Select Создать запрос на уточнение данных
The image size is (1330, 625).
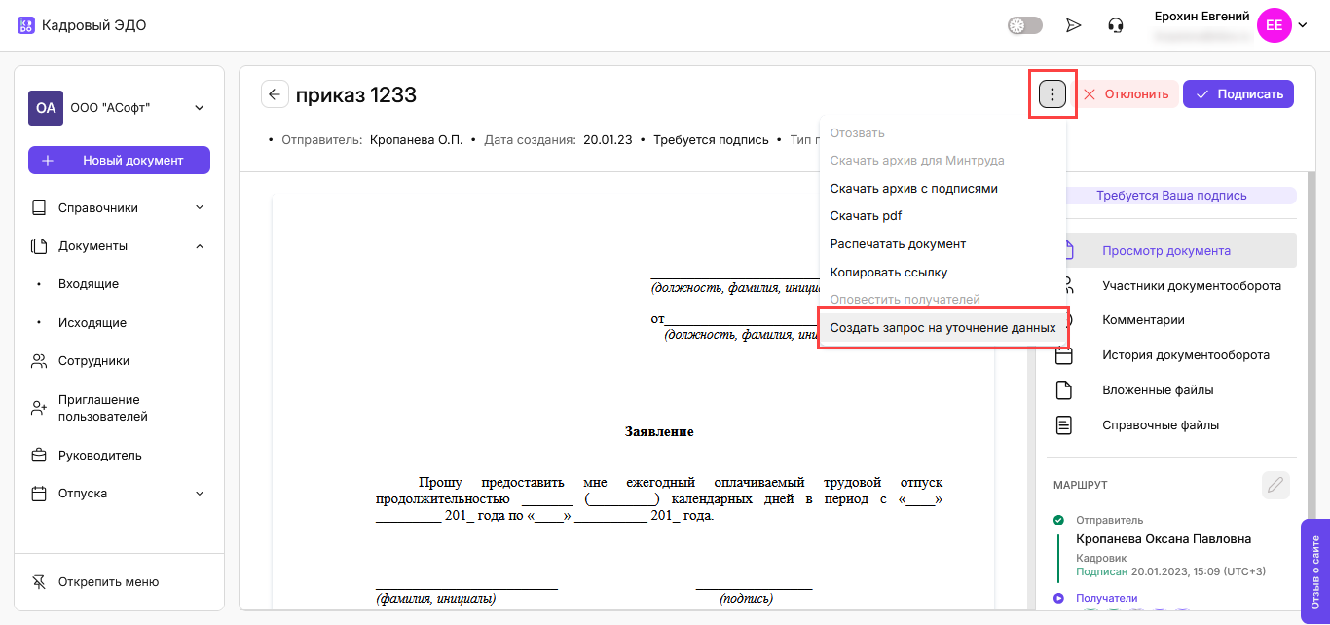coord(942,328)
